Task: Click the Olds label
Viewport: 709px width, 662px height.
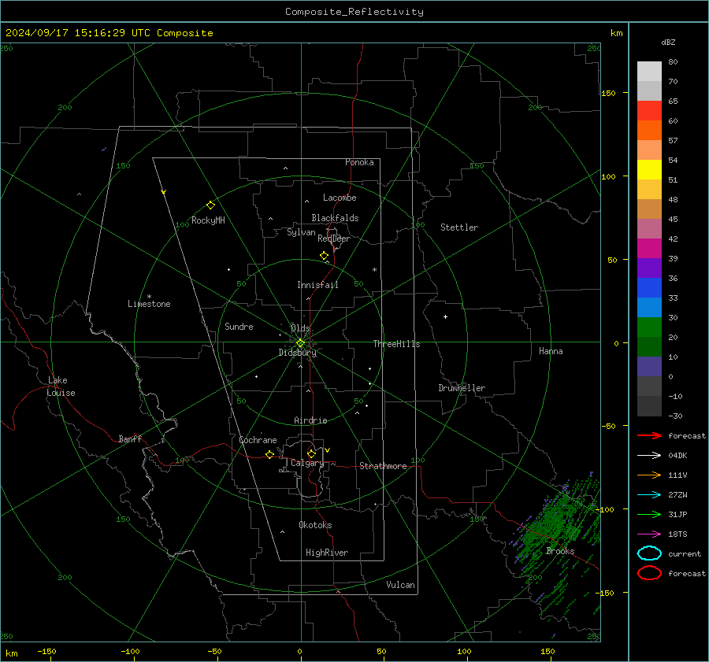Action: [x=300, y=328]
